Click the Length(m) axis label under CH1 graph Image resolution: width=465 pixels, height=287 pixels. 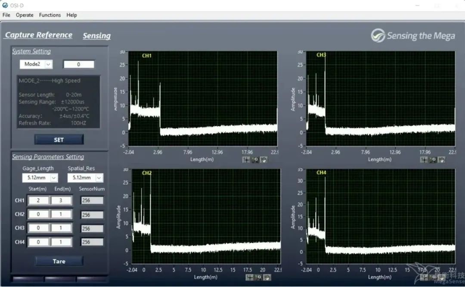pyautogui.click(x=202, y=159)
